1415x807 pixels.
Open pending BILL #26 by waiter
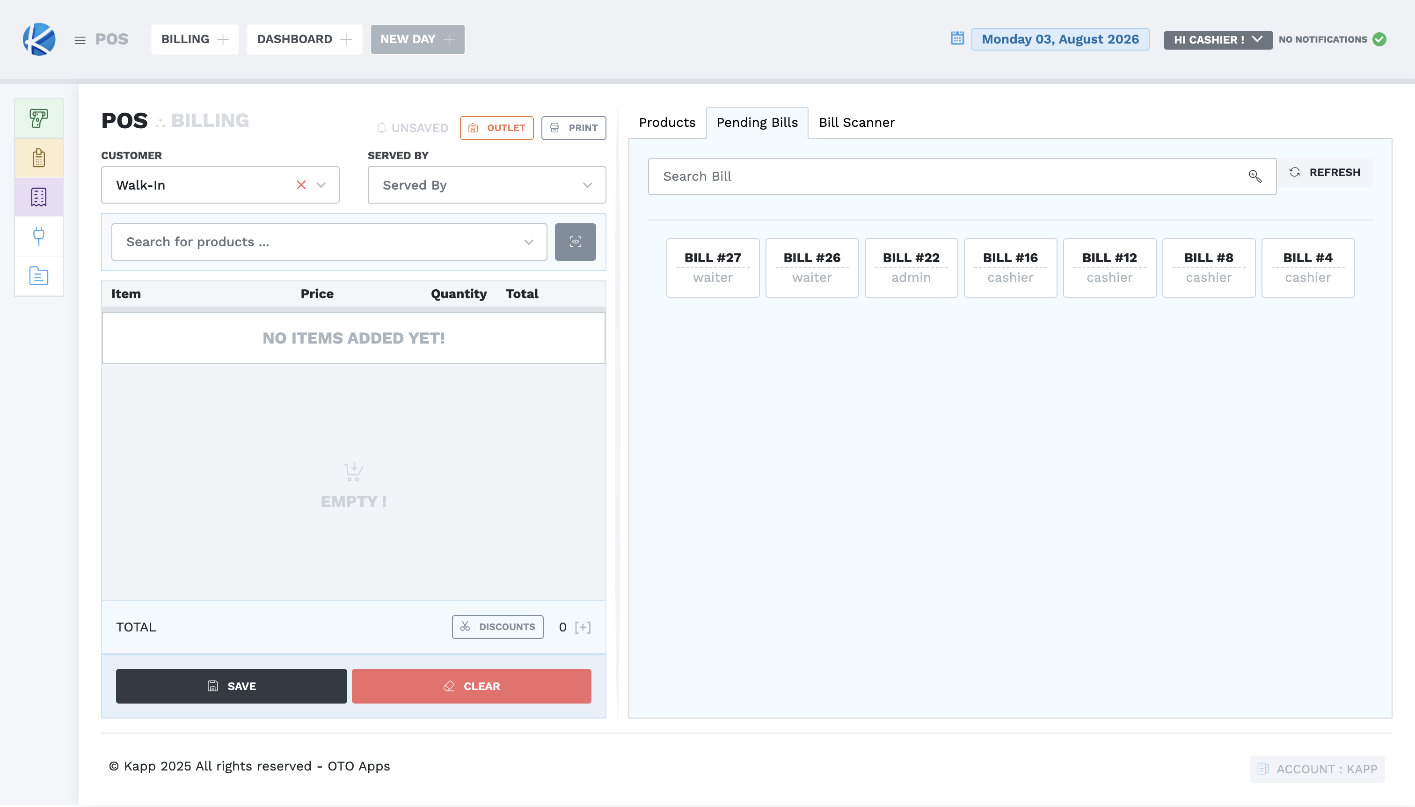pos(812,268)
